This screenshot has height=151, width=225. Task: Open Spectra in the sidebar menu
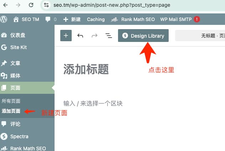pos(19,136)
